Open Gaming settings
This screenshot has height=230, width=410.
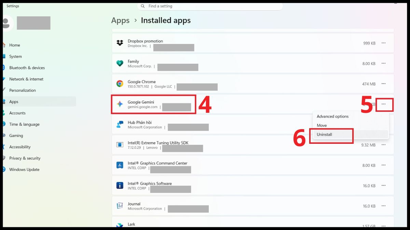tap(16, 136)
